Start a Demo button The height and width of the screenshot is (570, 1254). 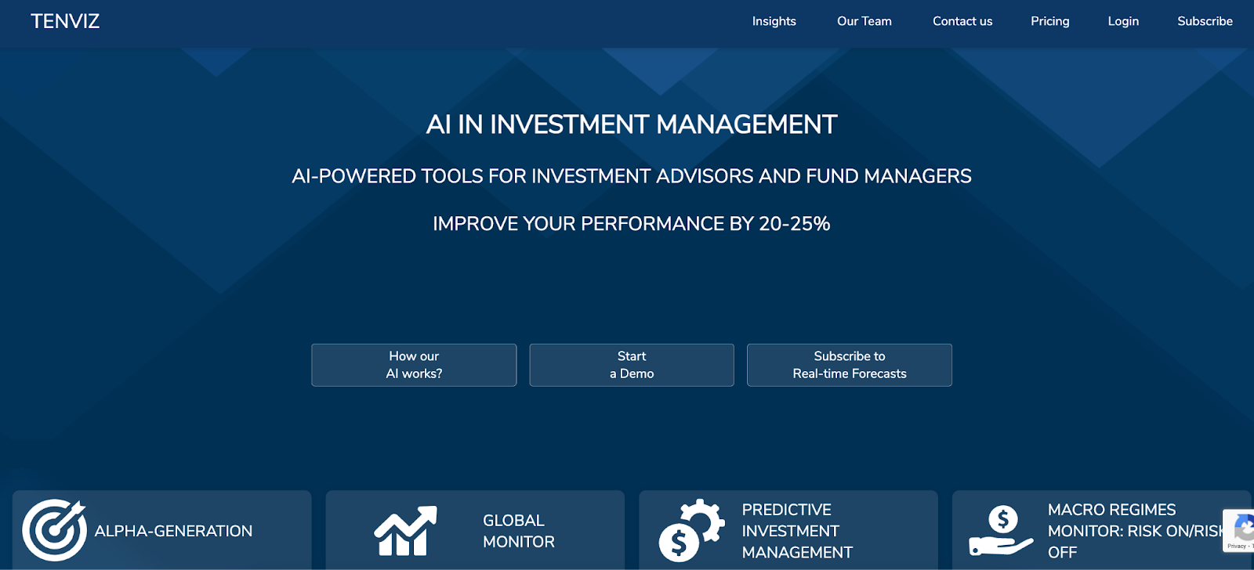(x=632, y=365)
